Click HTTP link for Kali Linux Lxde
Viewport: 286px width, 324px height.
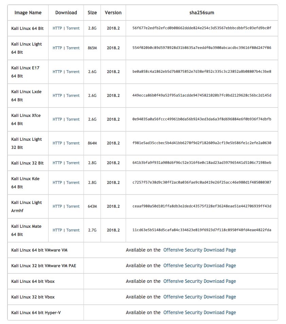(57, 96)
